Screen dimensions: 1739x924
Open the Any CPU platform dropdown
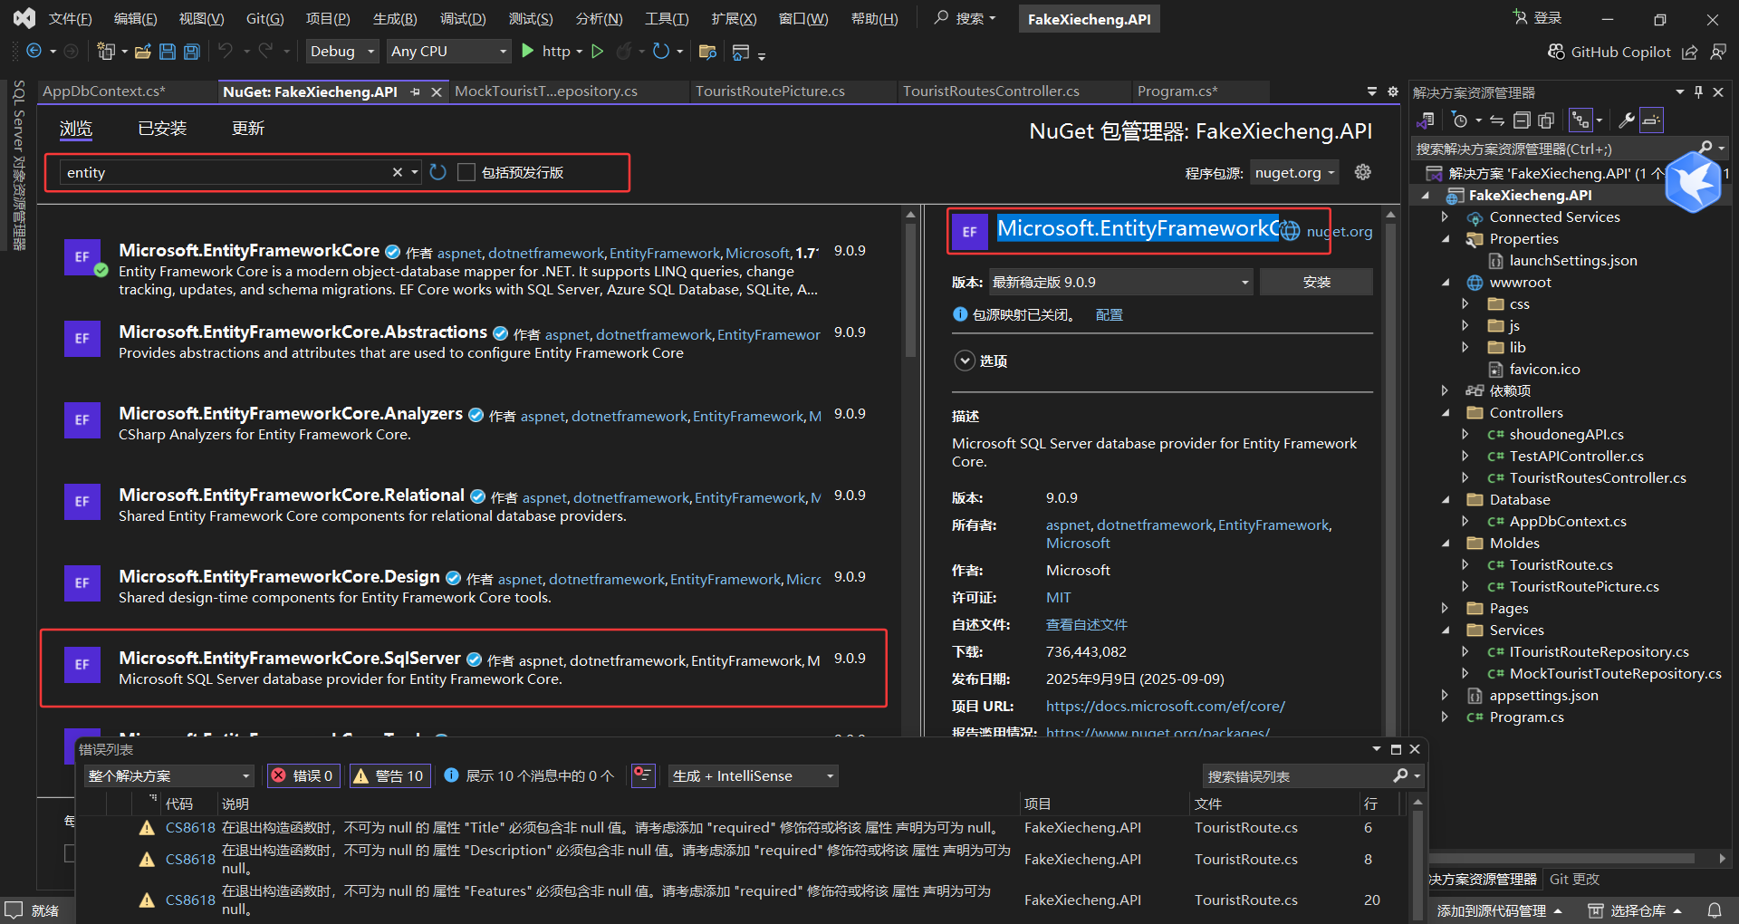click(x=449, y=52)
